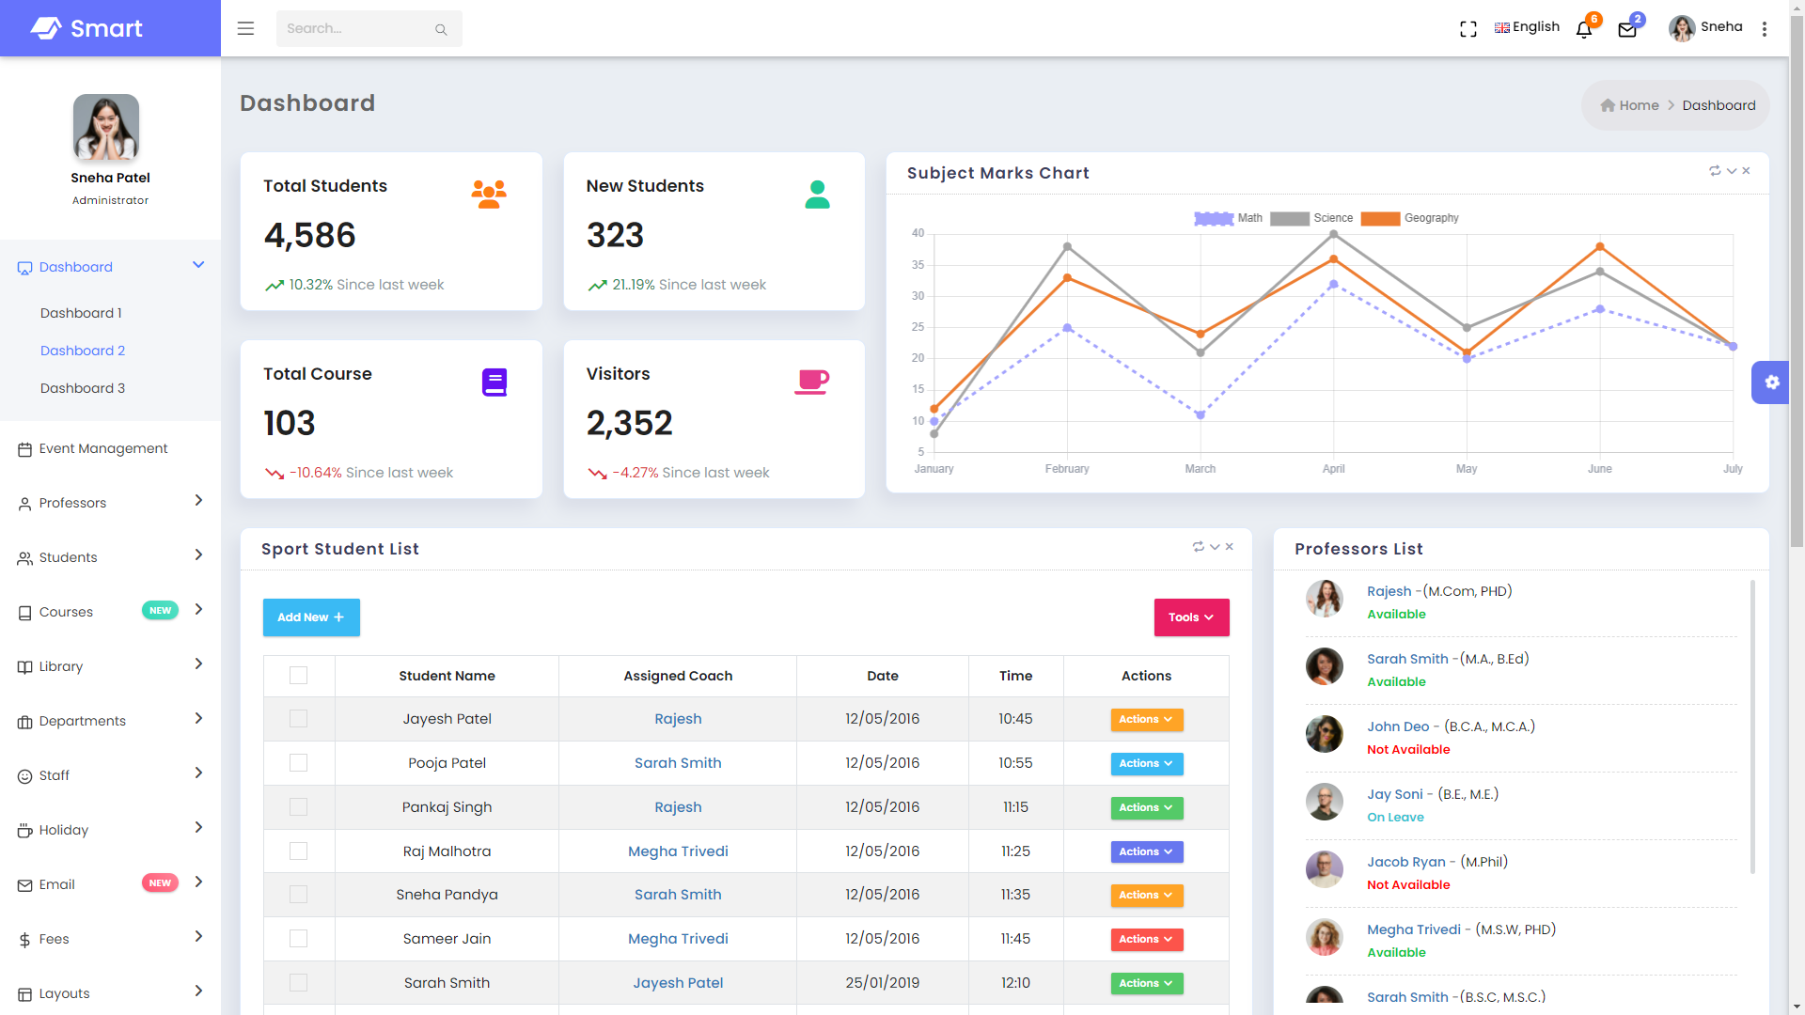Image resolution: width=1805 pixels, height=1015 pixels.
Task: Enter fullscreen mode via the header icon
Action: pyautogui.click(x=1468, y=29)
